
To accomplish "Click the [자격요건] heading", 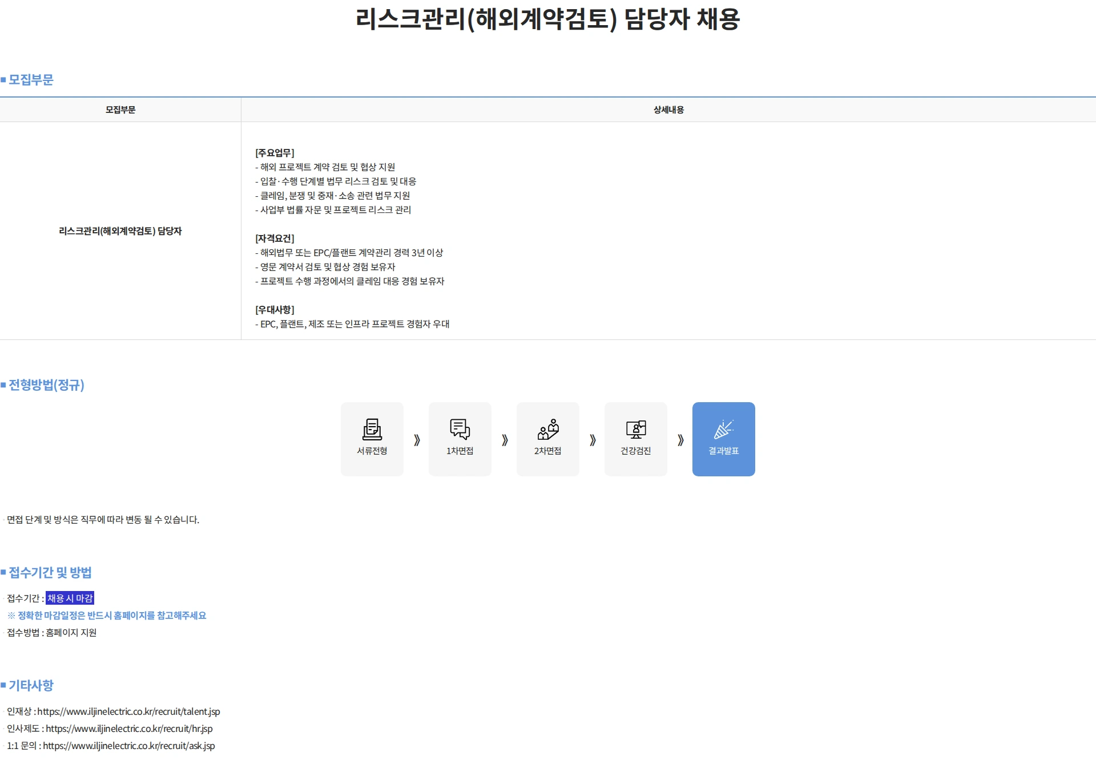I will (x=275, y=238).
